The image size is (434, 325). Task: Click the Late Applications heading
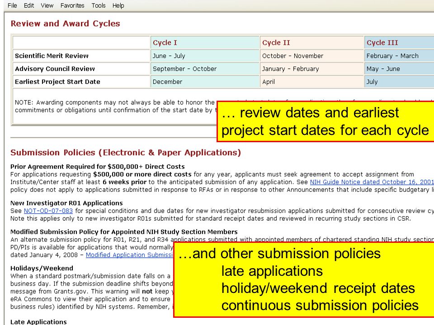pos(38,322)
